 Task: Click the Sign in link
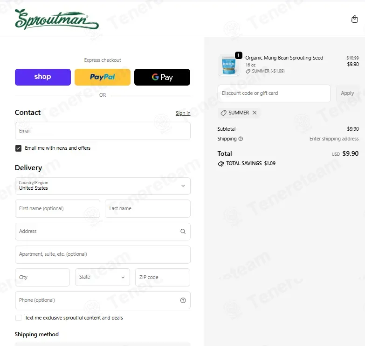183,113
